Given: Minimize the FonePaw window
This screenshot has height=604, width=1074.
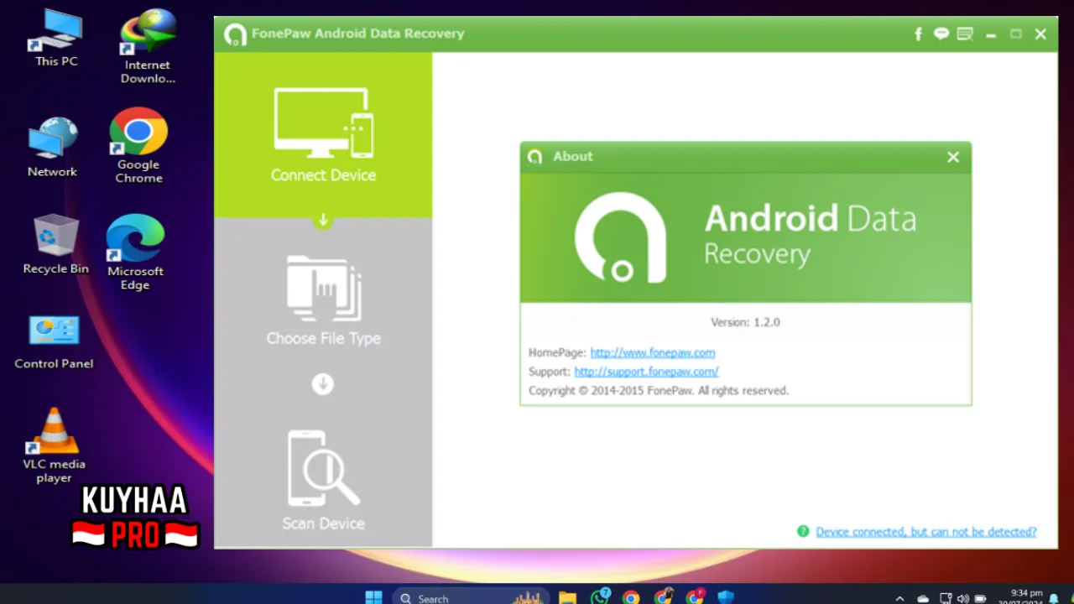Looking at the screenshot, I should (x=992, y=34).
